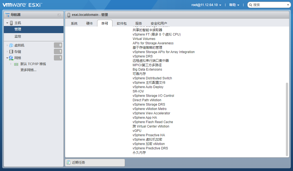Click the search magnifier icon
Screen dimensions: 293x171
(x=251, y=5)
